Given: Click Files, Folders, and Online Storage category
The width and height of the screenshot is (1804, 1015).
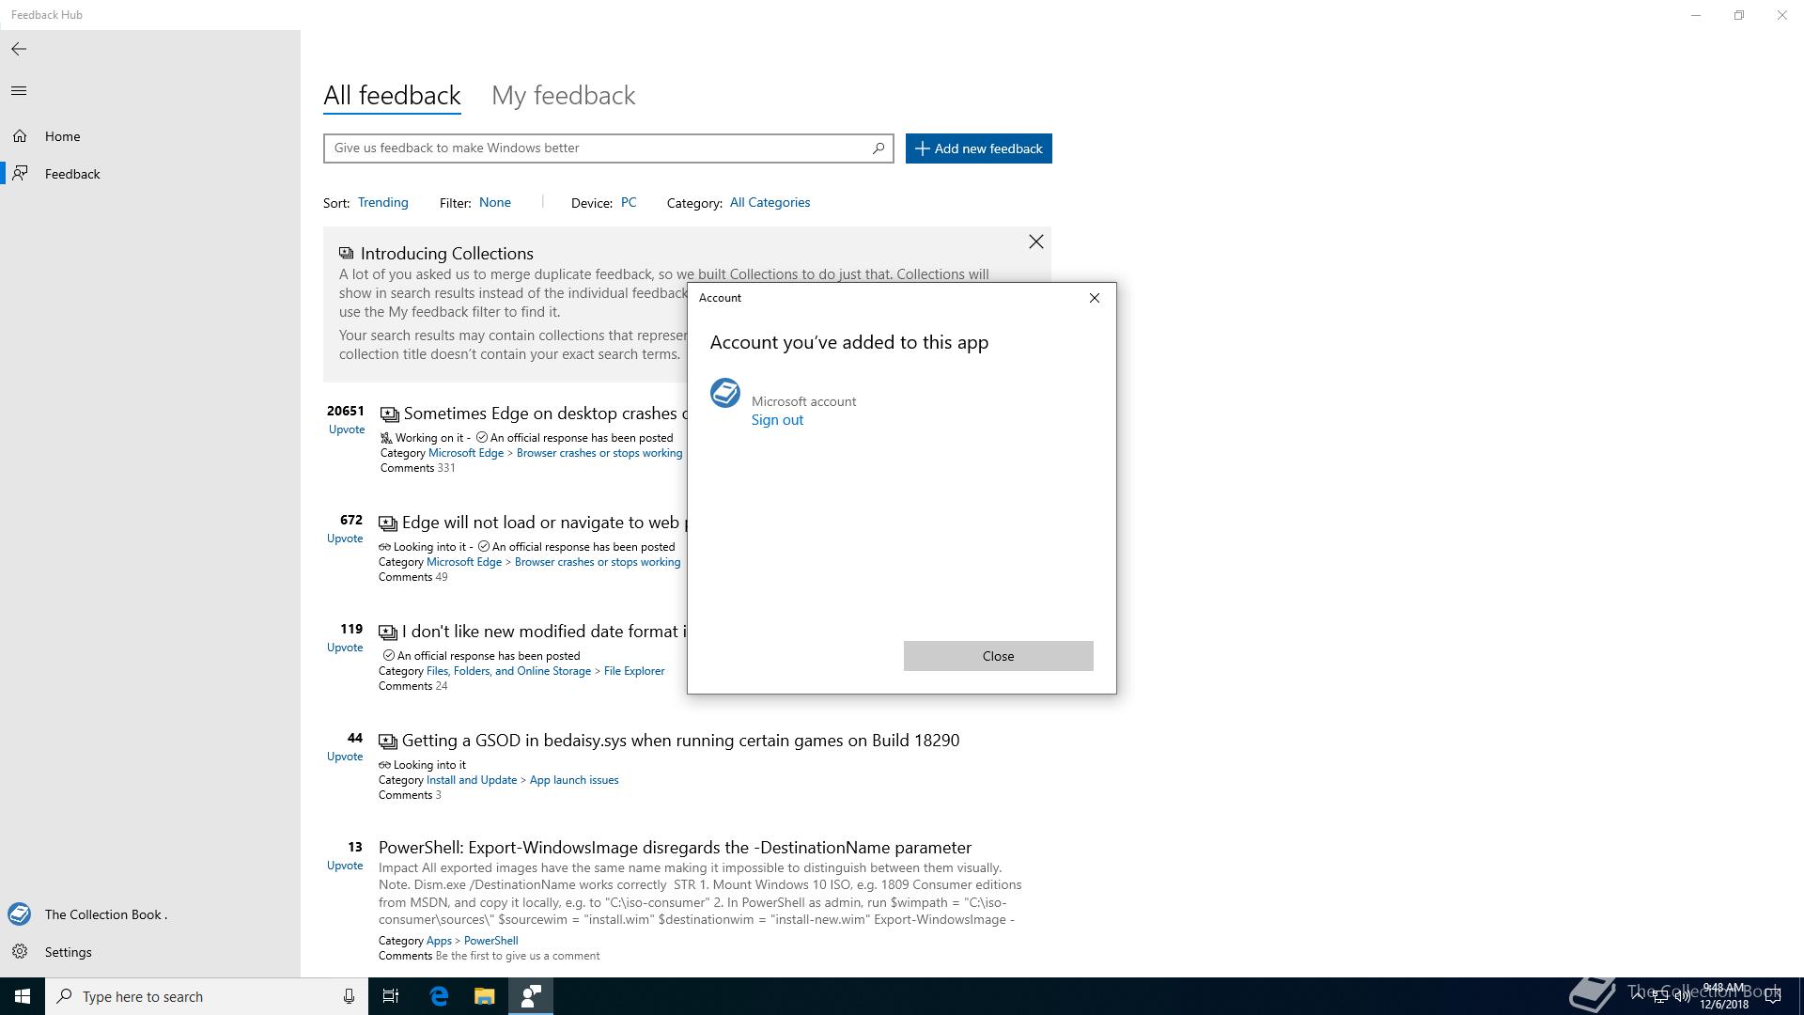Looking at the screenshot, I should (x=508, y=671).
